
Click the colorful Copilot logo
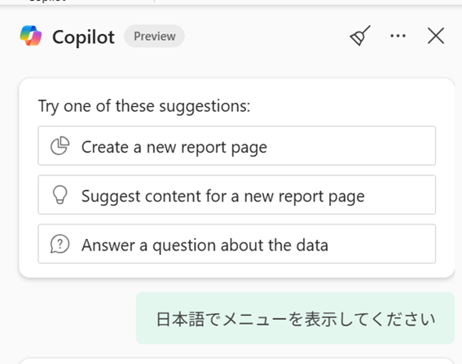click(31, 36)
